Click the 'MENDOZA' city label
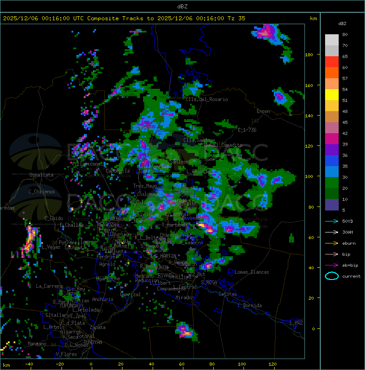 [x=107, y=224]
